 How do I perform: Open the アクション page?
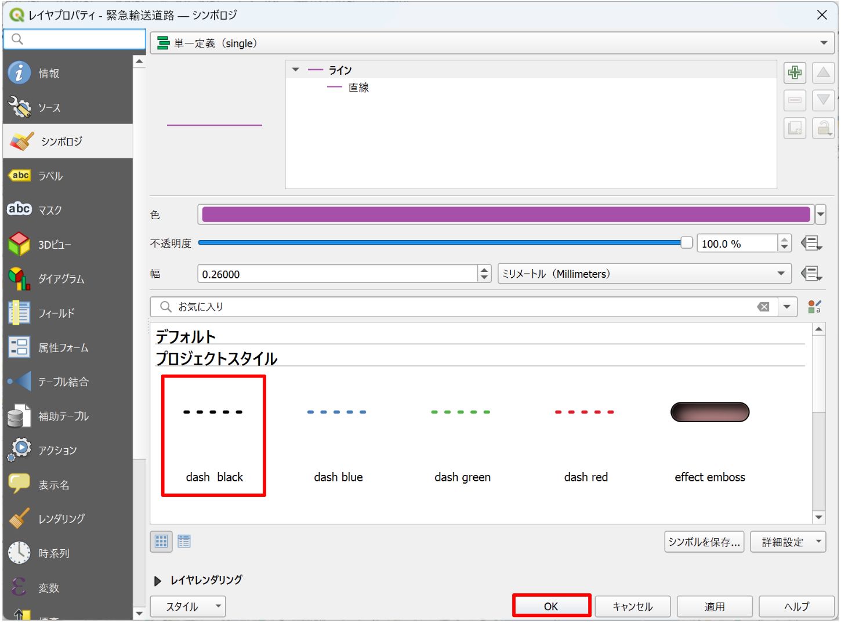pos(68,450)
